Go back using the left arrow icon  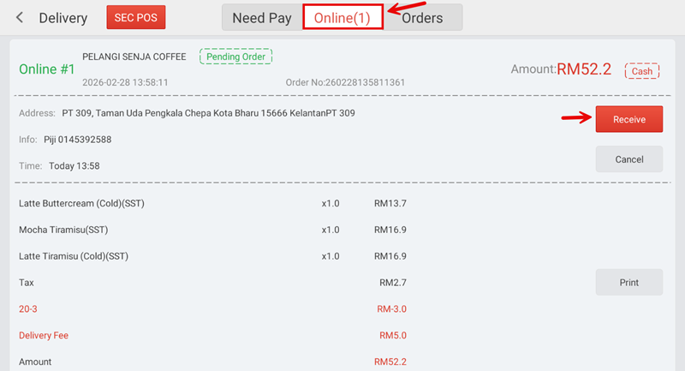tap(20, 18)
